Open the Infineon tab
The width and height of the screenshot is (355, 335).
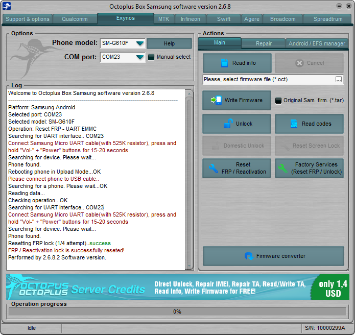pyautogui.click(x=190, y=19)
